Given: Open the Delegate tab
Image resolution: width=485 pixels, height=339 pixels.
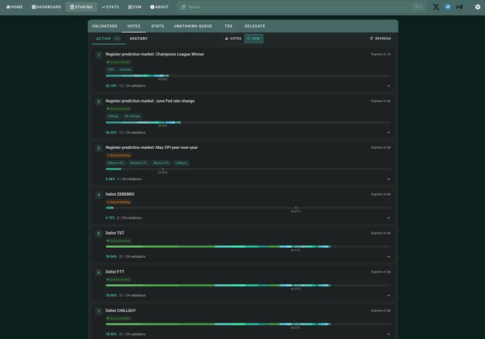Looking at the screenshot, I should coord(255,26).
